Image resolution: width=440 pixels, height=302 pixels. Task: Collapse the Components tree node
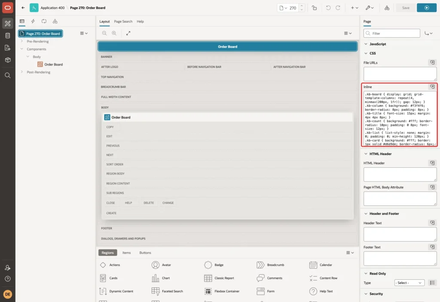21,49
